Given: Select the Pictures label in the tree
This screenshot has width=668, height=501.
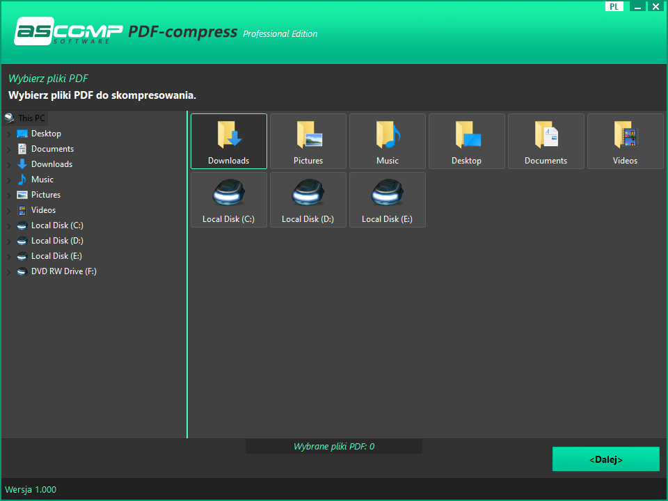Looking at the screenshot, I should (46, 195).
